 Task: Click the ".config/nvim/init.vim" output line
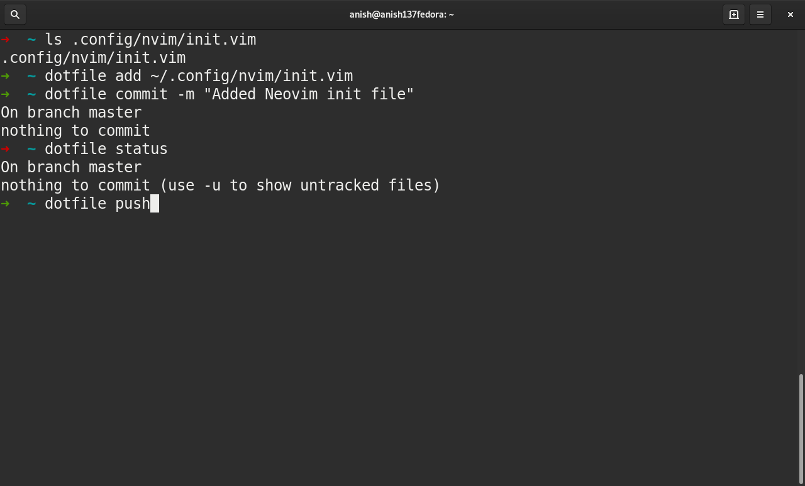(93, 58)
